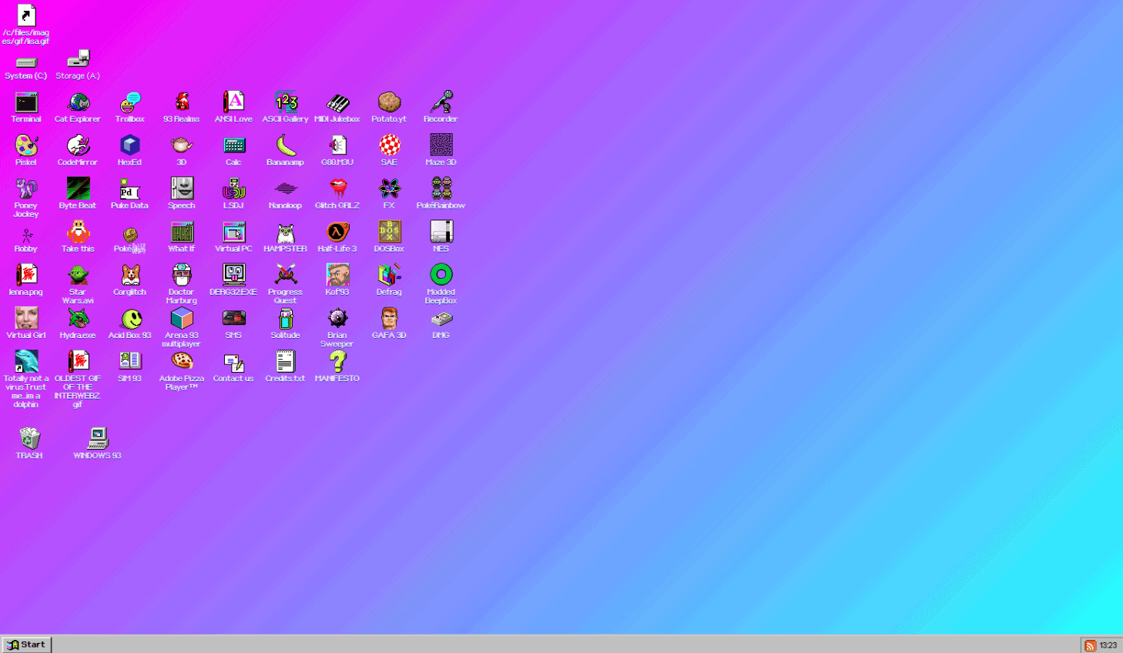The width and height of the screenshot is (1123, 653).
Task: Launch the Trollbox chat
Action: coord(129,101)
